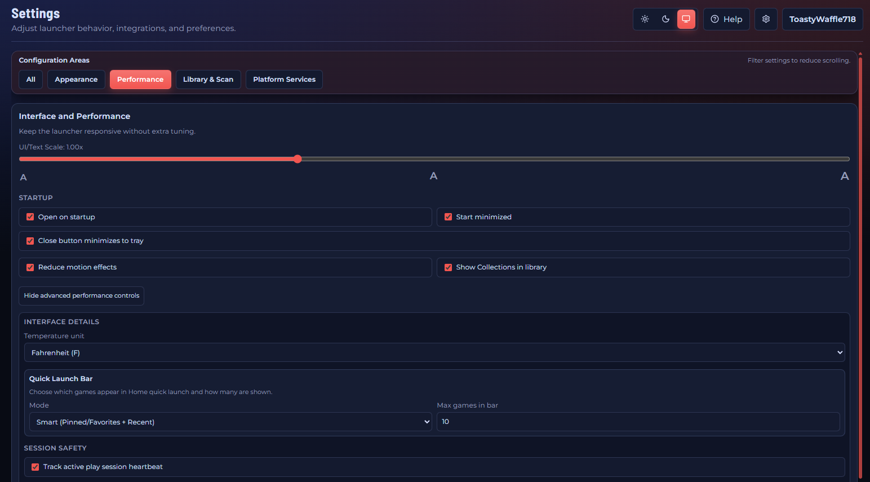This screenshot has width=870, height=482.
Task: Select system theme monitor icon
Action: [x=686, y=19]
